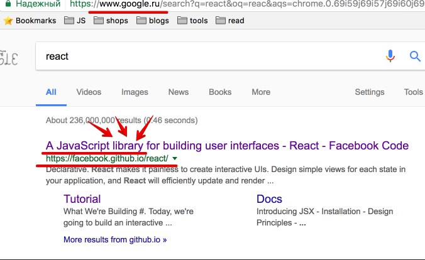Switch to the Images tab
Screen dimensions: 425x260
tap(135, 92)
